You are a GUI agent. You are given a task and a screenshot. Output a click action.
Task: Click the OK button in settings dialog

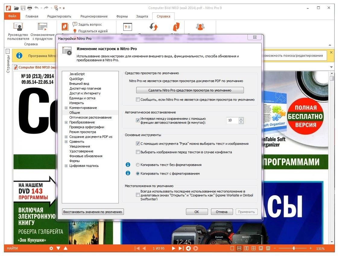coord(197,212)
